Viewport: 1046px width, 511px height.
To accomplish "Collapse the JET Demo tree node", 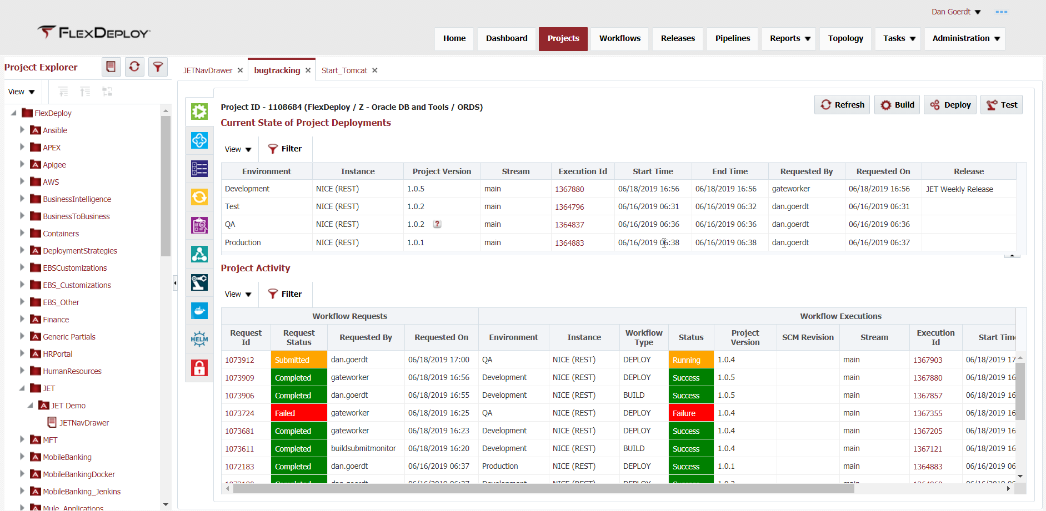I will [31, 406].
